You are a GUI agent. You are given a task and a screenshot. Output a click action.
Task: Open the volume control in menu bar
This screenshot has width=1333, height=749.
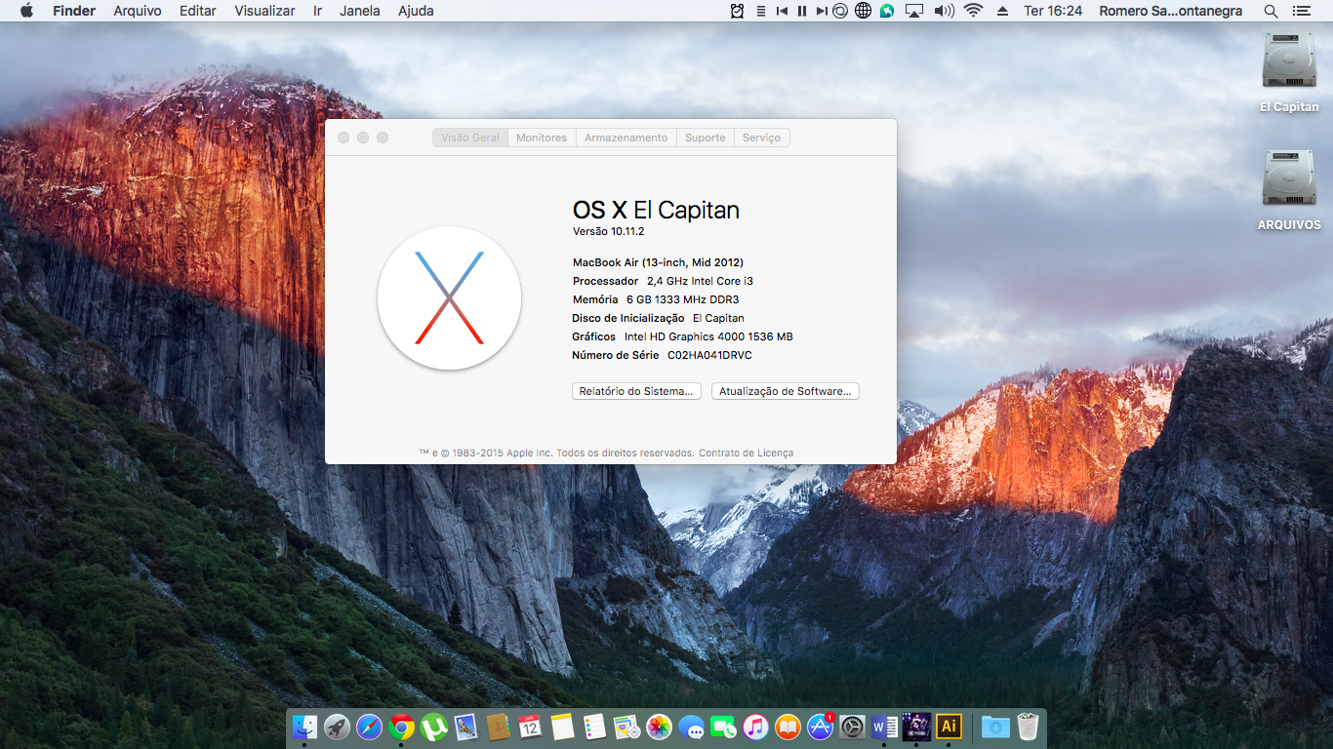(x=944, y=11)
